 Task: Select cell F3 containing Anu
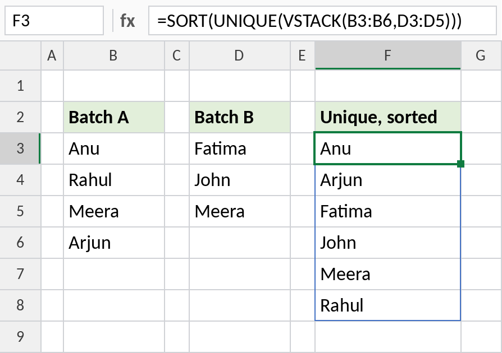388,148
